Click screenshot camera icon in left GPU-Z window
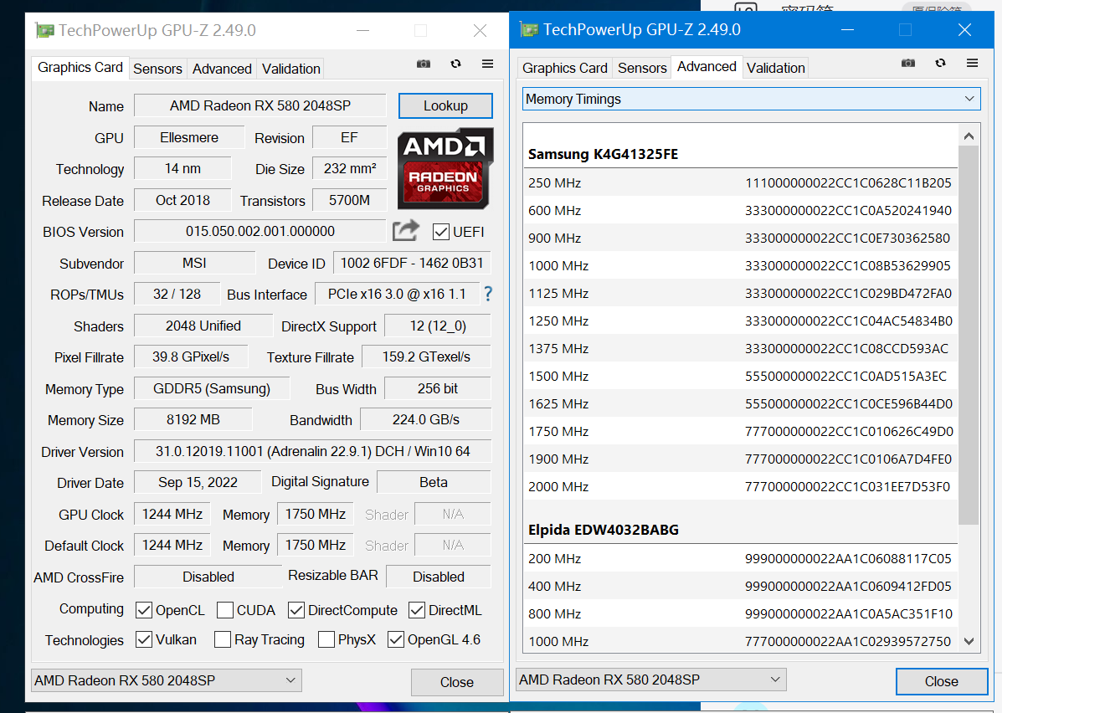1105x713 pixels. click(x=424, y=64)
